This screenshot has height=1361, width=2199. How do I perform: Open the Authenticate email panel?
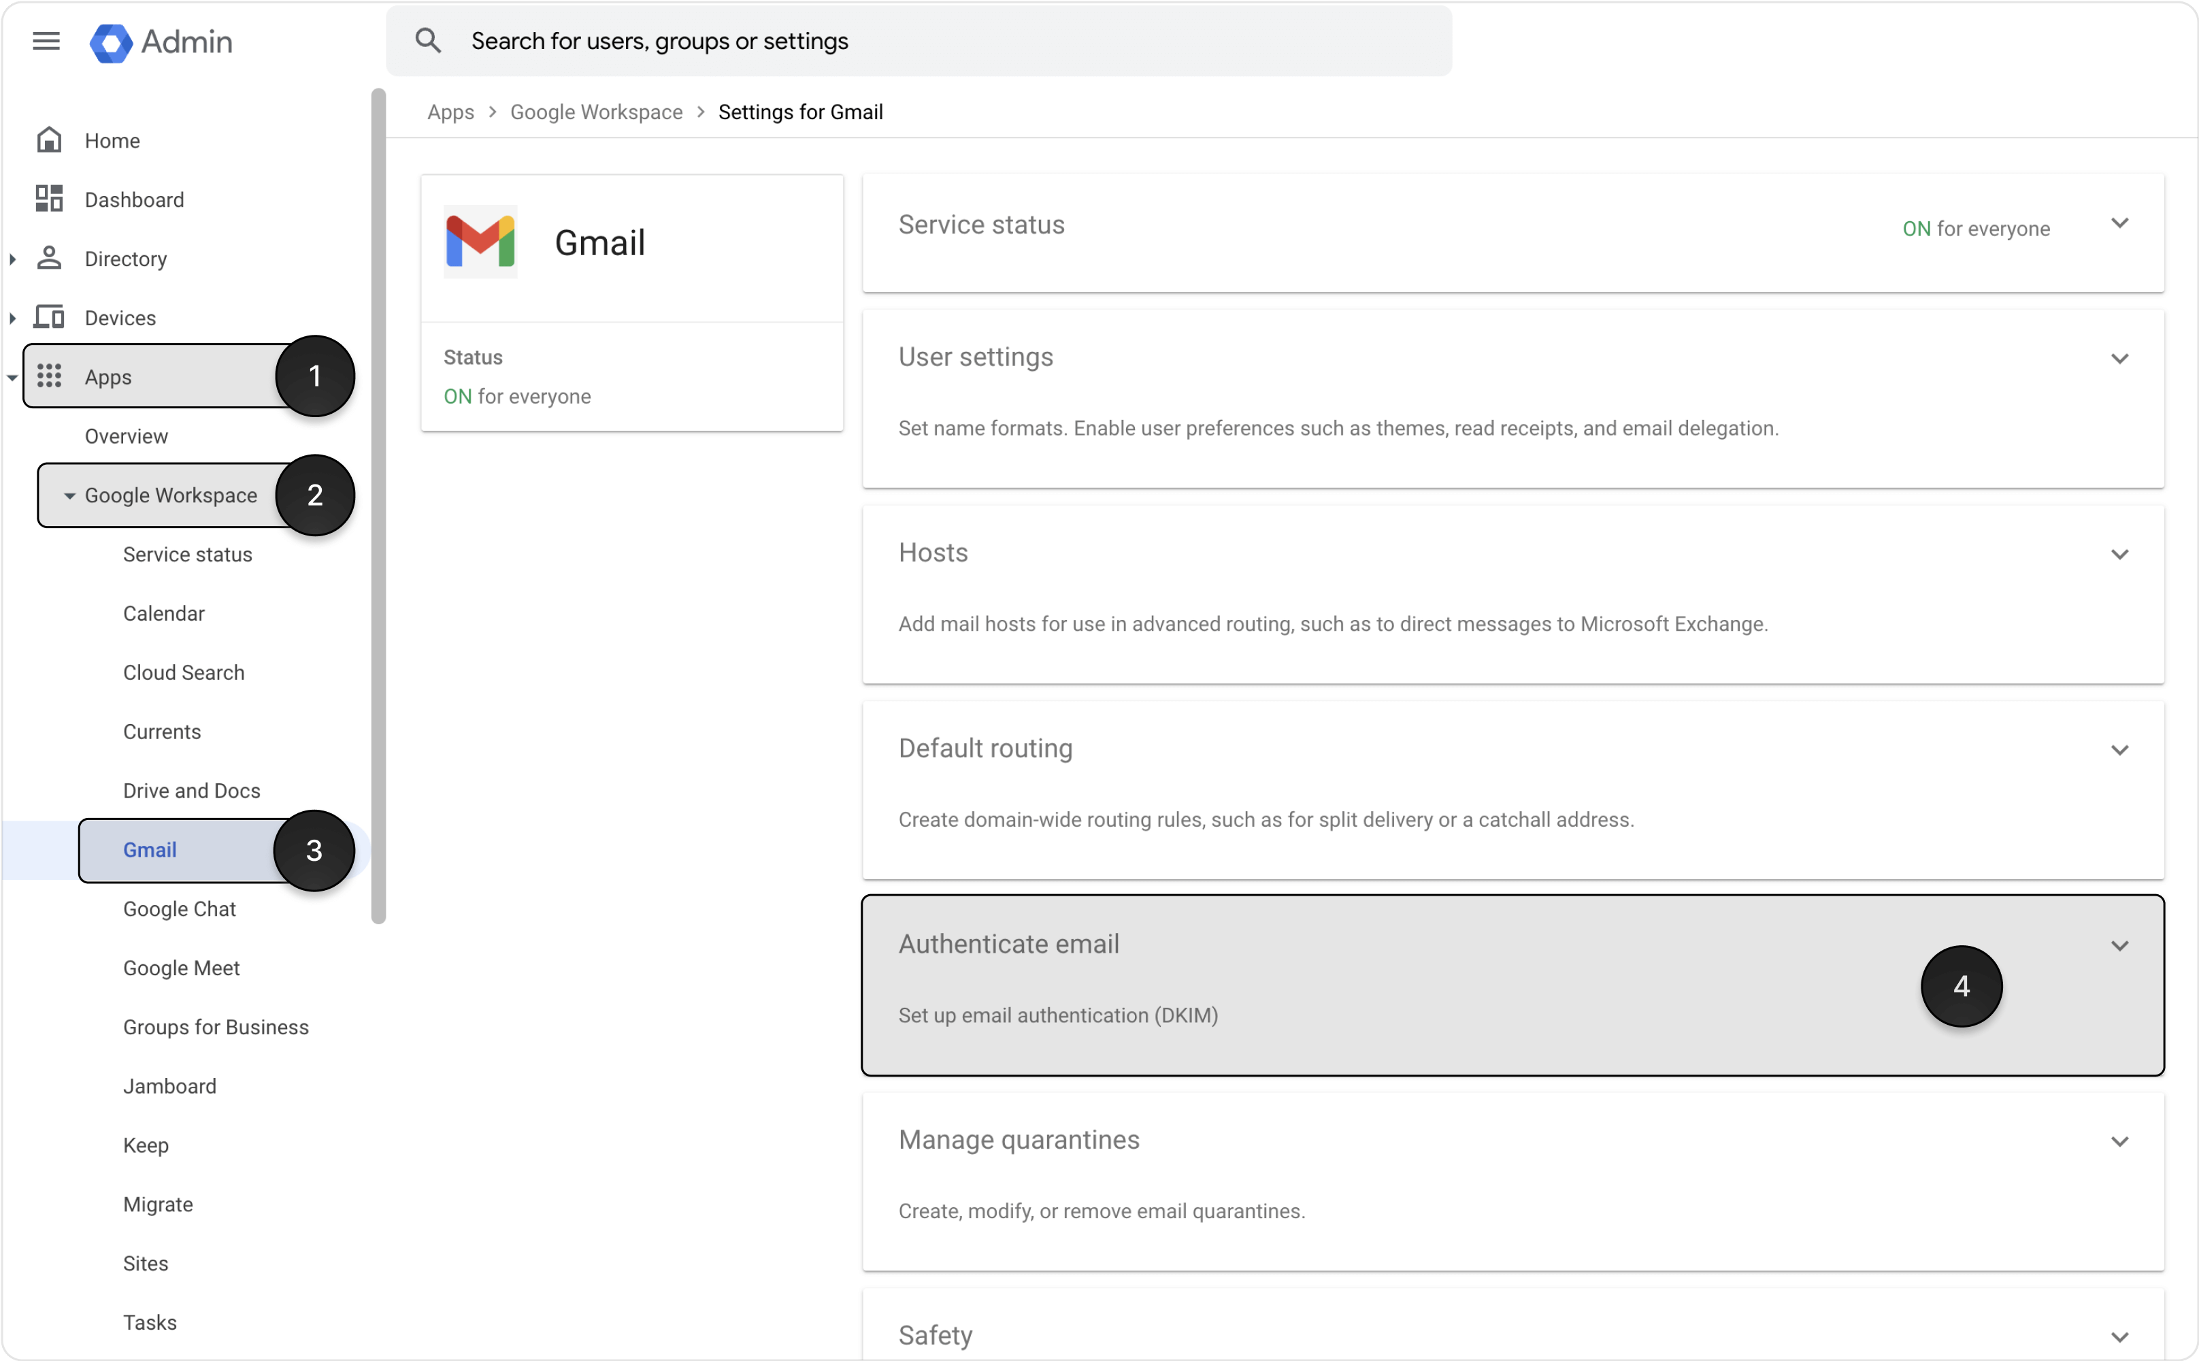tap(1008, 943)
